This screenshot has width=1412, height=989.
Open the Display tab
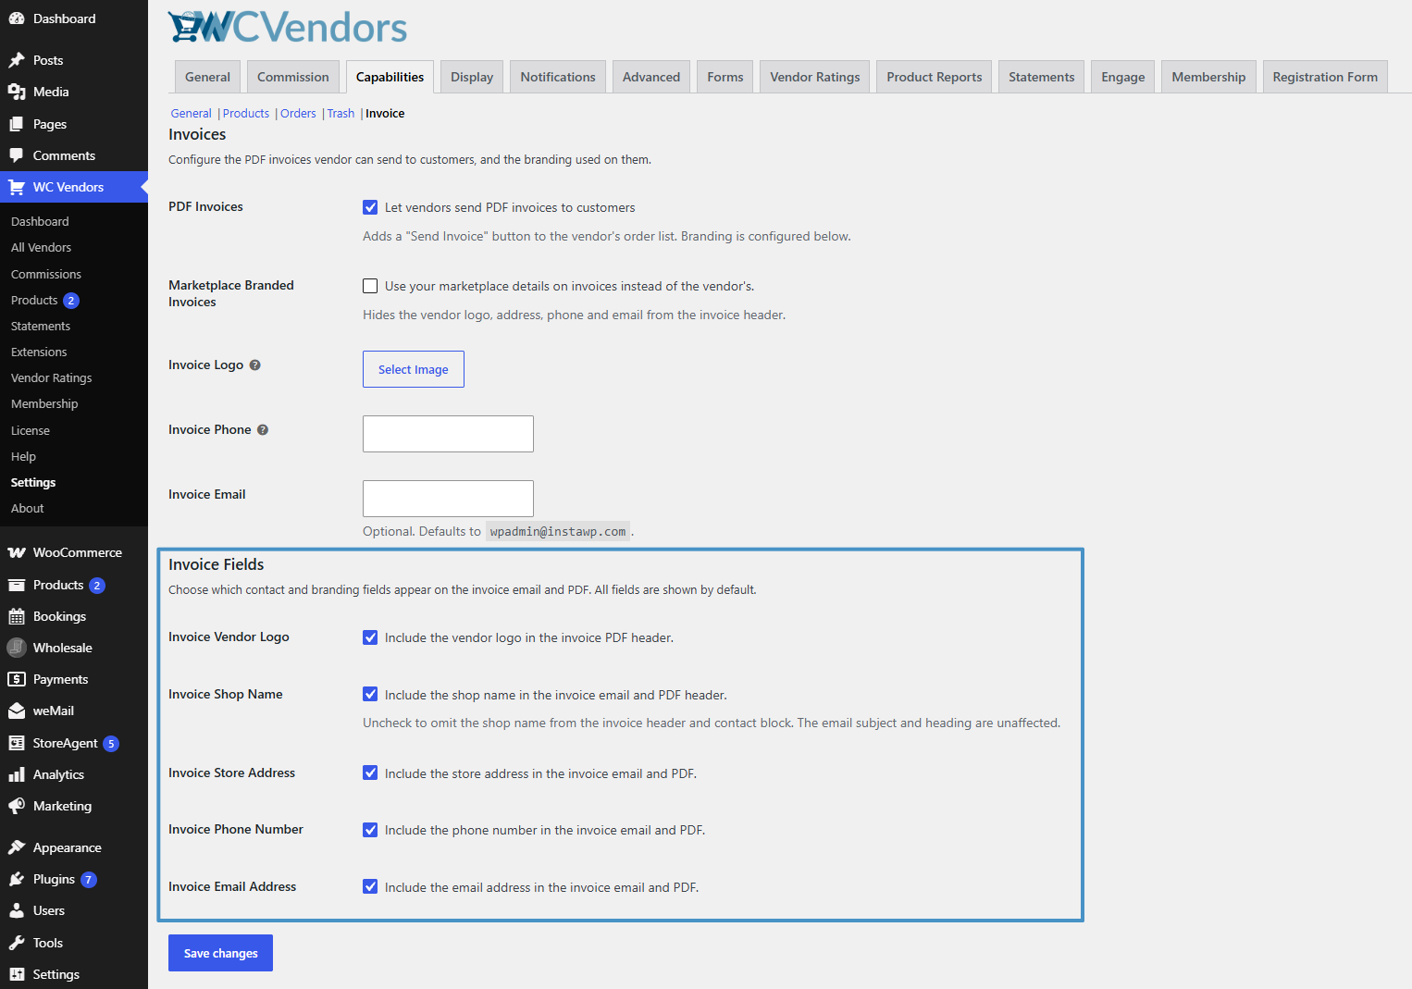[472, 77]
